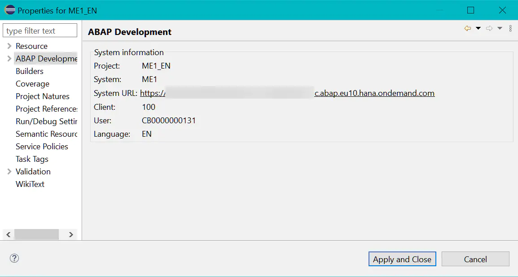Open the view menu via vertical dots icon
The image size is (518, 277).
510,28
